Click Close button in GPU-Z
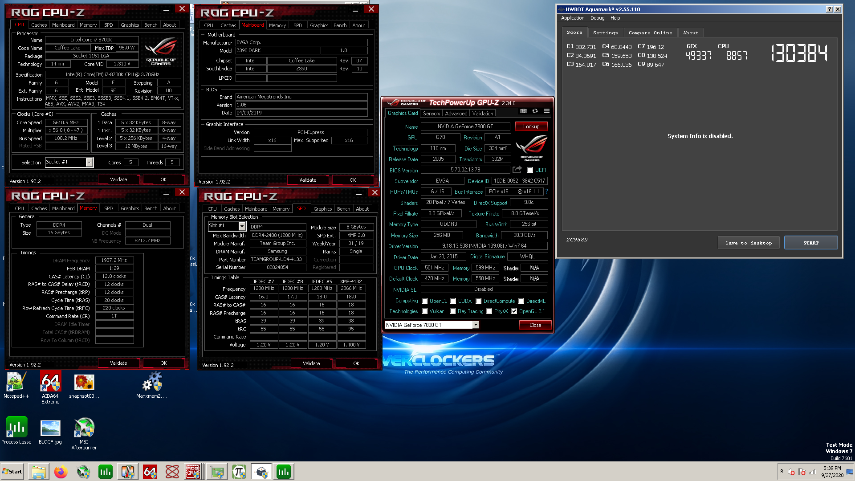Screen dimensions: 855x481 pyautogui.click(x=535, y=325)
